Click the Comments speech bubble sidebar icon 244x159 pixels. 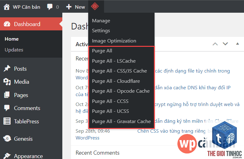(x=7, y=108)
